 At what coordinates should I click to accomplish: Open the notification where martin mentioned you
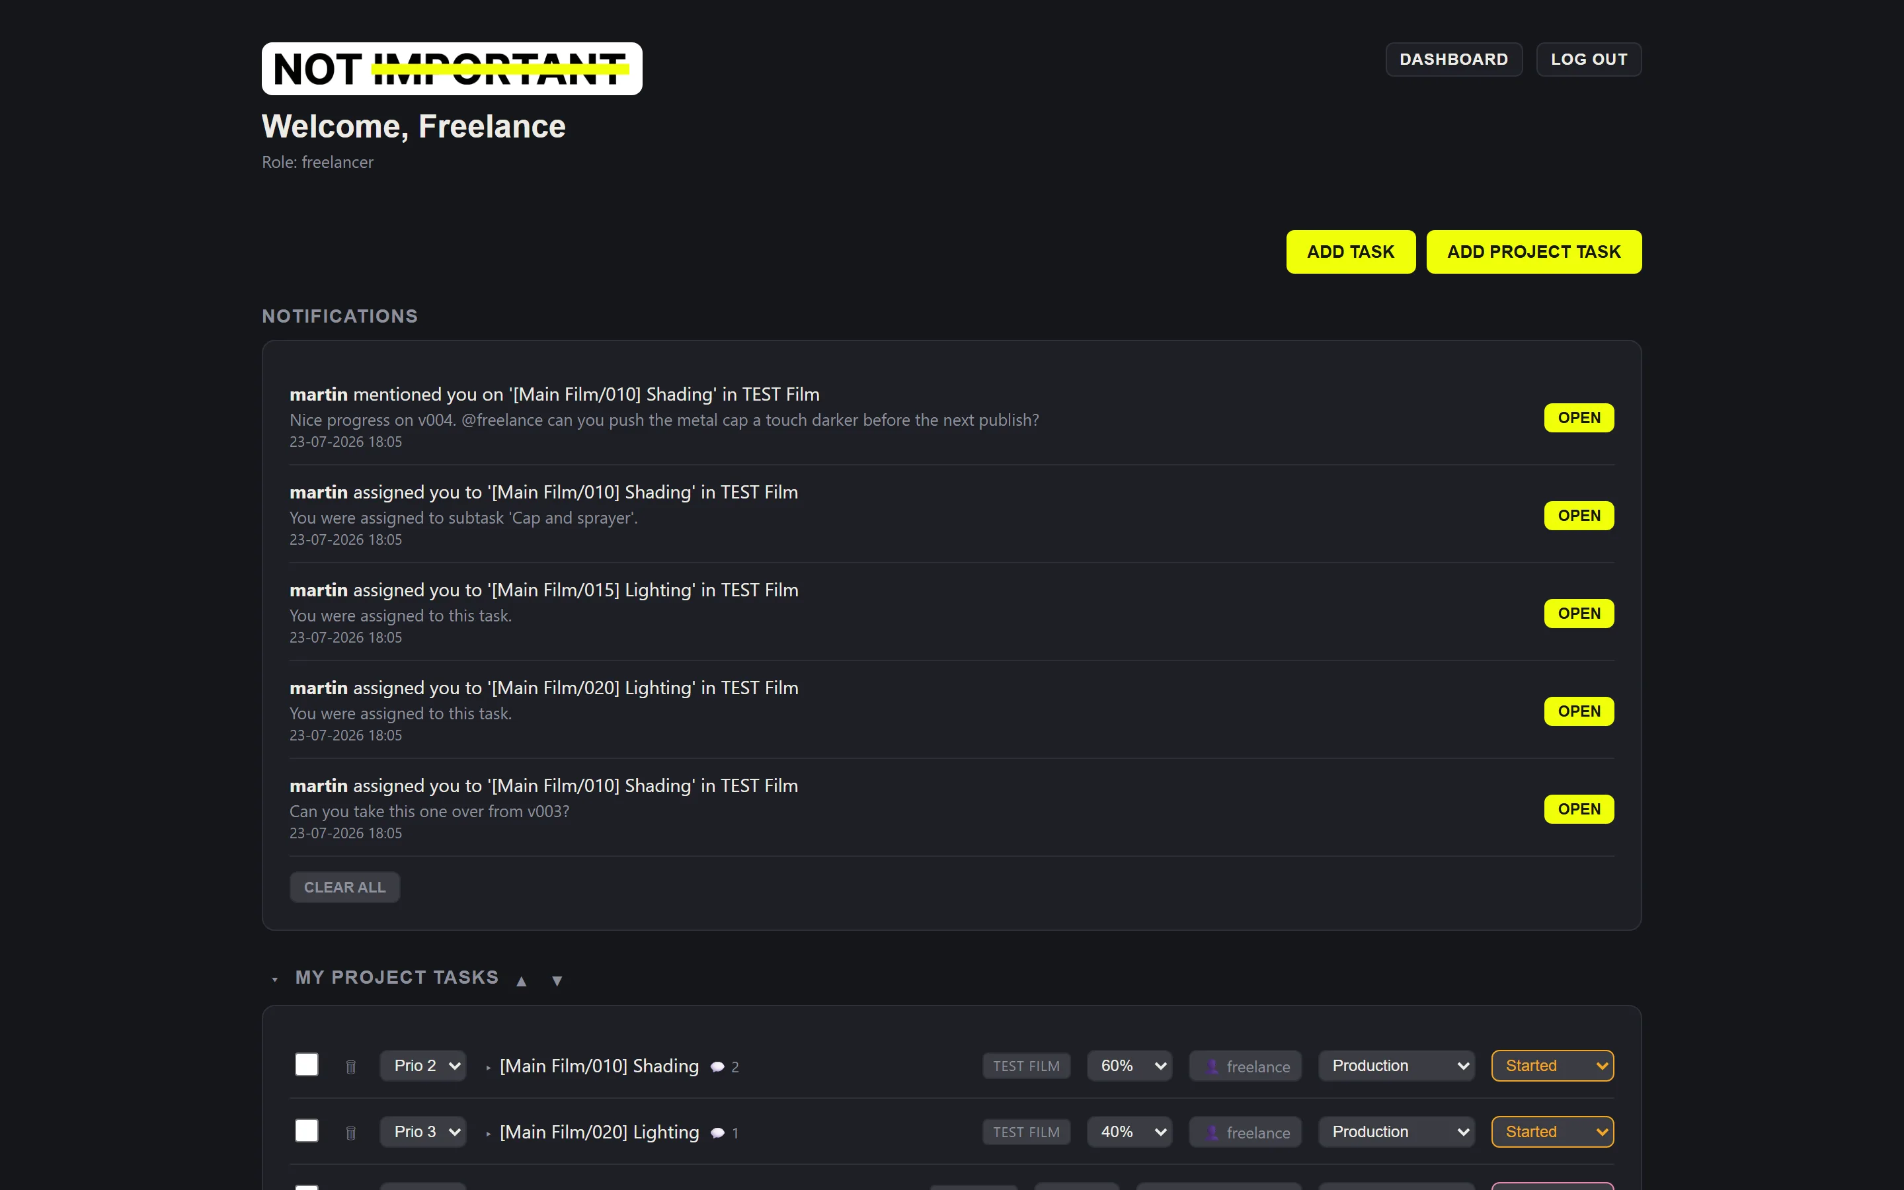point(1578,418)
